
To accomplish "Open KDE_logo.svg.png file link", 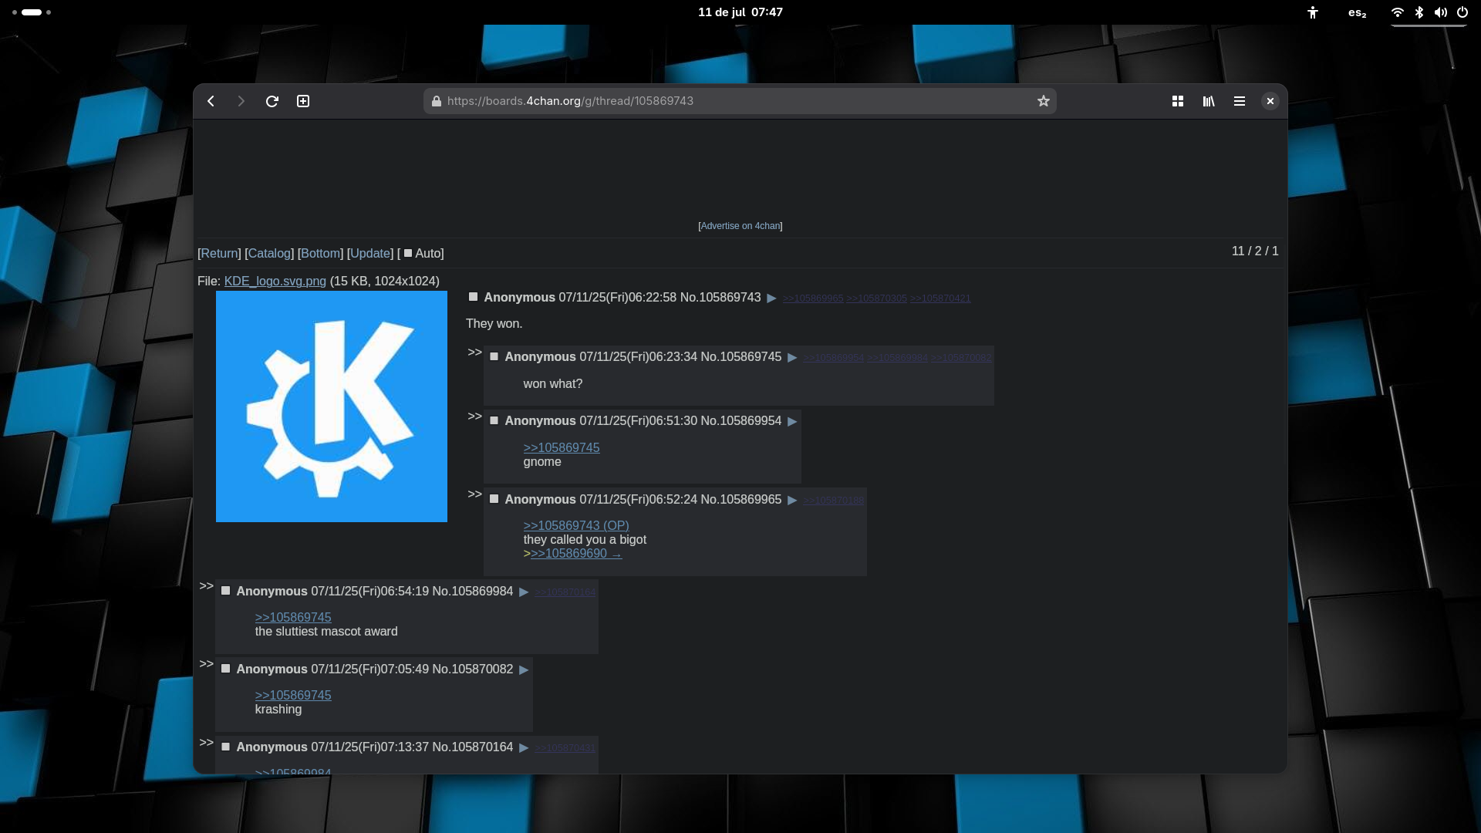I will (275, 281).
